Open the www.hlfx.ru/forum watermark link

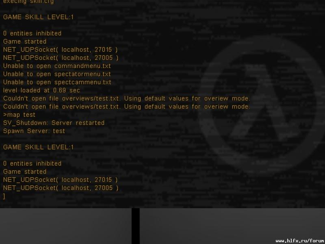coord(299,240)
